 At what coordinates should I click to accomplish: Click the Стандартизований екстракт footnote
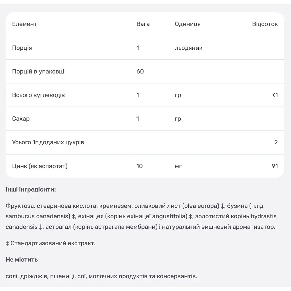tap(51, 243)
